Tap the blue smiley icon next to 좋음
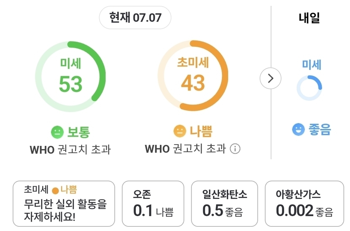The width and height of the screenshot is (350, 231). (299, 129)
